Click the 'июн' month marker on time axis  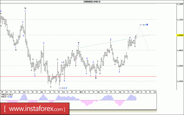(155, 92)
